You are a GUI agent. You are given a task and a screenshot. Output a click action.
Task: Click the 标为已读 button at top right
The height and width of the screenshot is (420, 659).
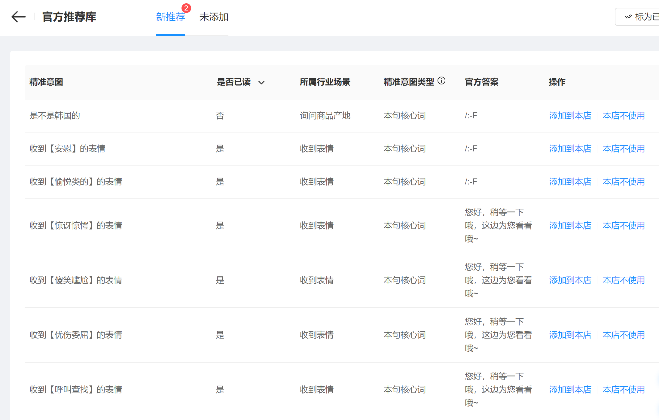(637, 17)
